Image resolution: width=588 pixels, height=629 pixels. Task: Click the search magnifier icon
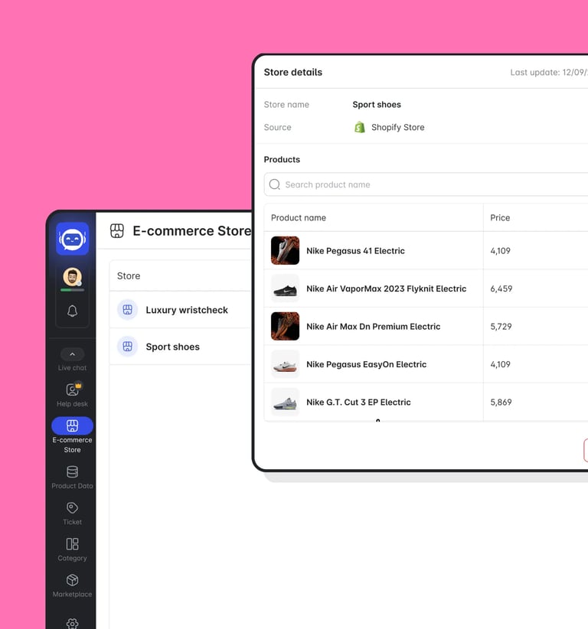click(275, 184)
